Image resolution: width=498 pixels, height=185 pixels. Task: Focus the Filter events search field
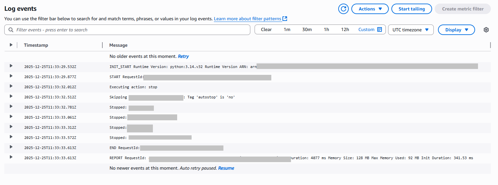(x=127, y=30)
